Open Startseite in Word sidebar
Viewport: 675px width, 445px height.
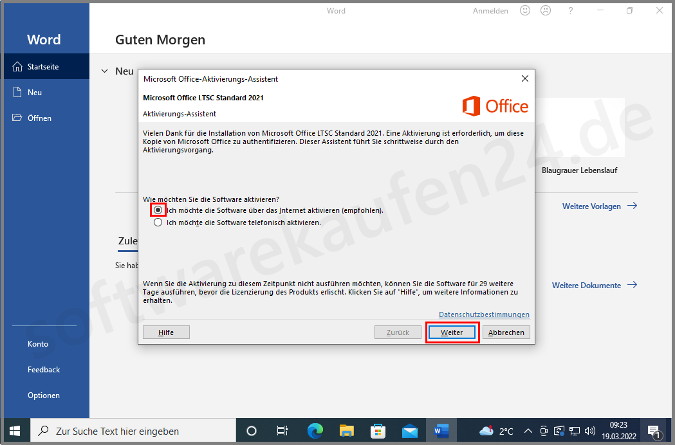coord(46,67)
